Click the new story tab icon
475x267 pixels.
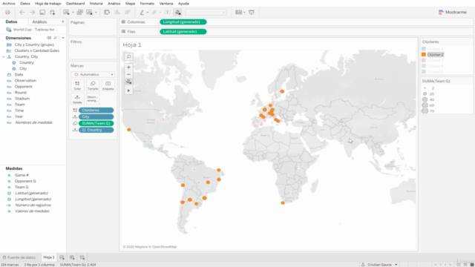(82, 257)
